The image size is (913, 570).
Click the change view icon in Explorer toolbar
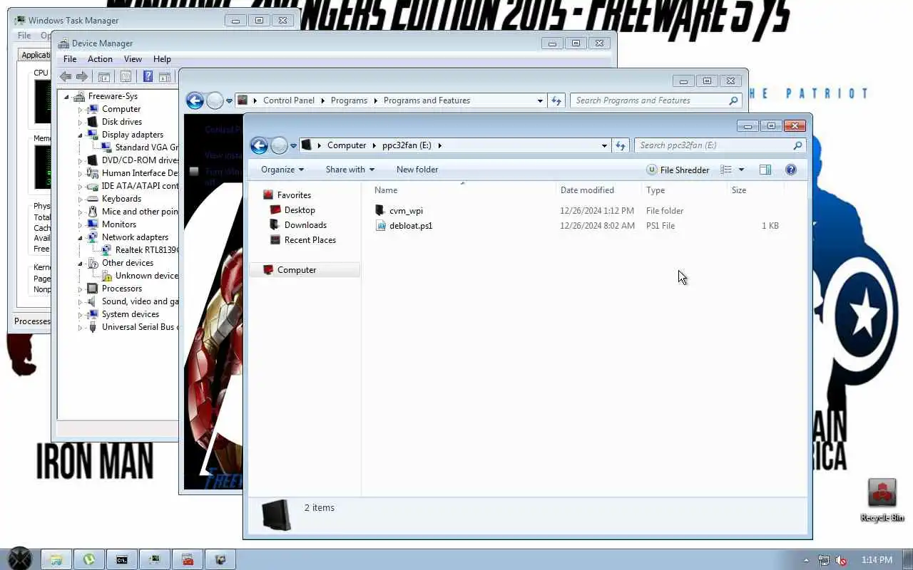pos(726,170)
